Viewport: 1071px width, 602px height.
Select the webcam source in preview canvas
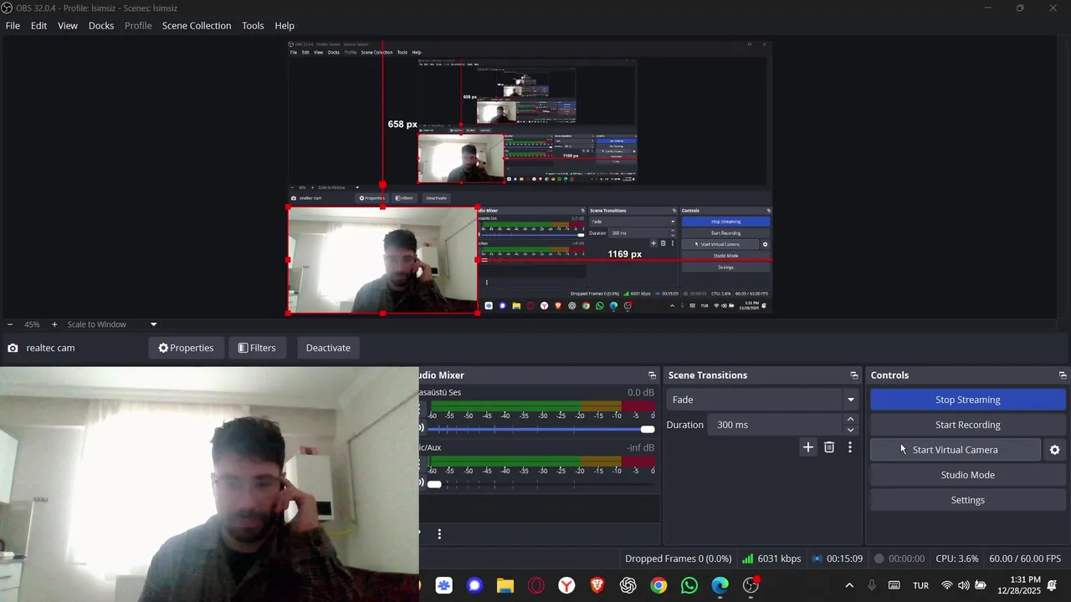tap(382, 260)
